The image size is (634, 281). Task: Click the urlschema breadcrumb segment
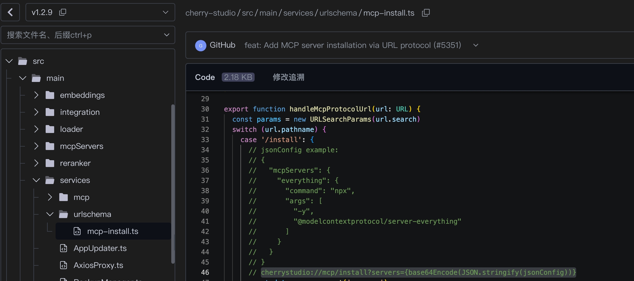click(338, 13)
